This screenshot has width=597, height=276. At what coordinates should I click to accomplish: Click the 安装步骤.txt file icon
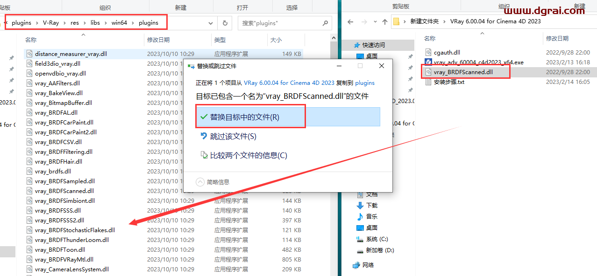(x=429, y=82)
